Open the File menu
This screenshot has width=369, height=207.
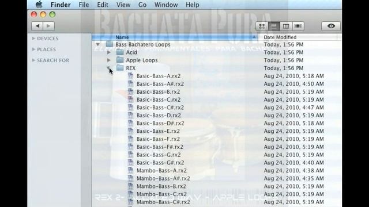pos(84,5)
